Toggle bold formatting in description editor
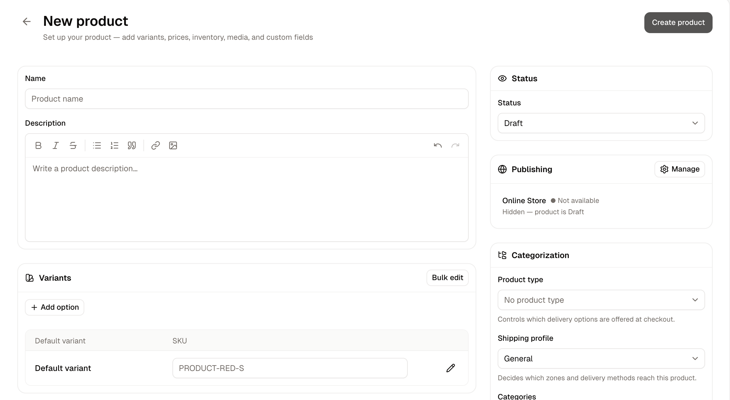 tap(38, 145)
